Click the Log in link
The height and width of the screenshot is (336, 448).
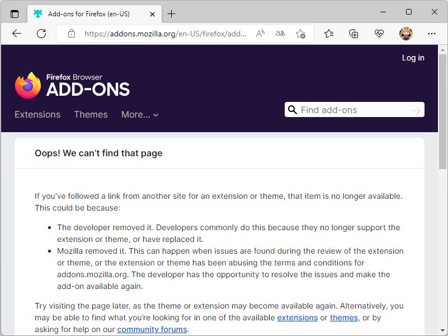pos(413,57)
